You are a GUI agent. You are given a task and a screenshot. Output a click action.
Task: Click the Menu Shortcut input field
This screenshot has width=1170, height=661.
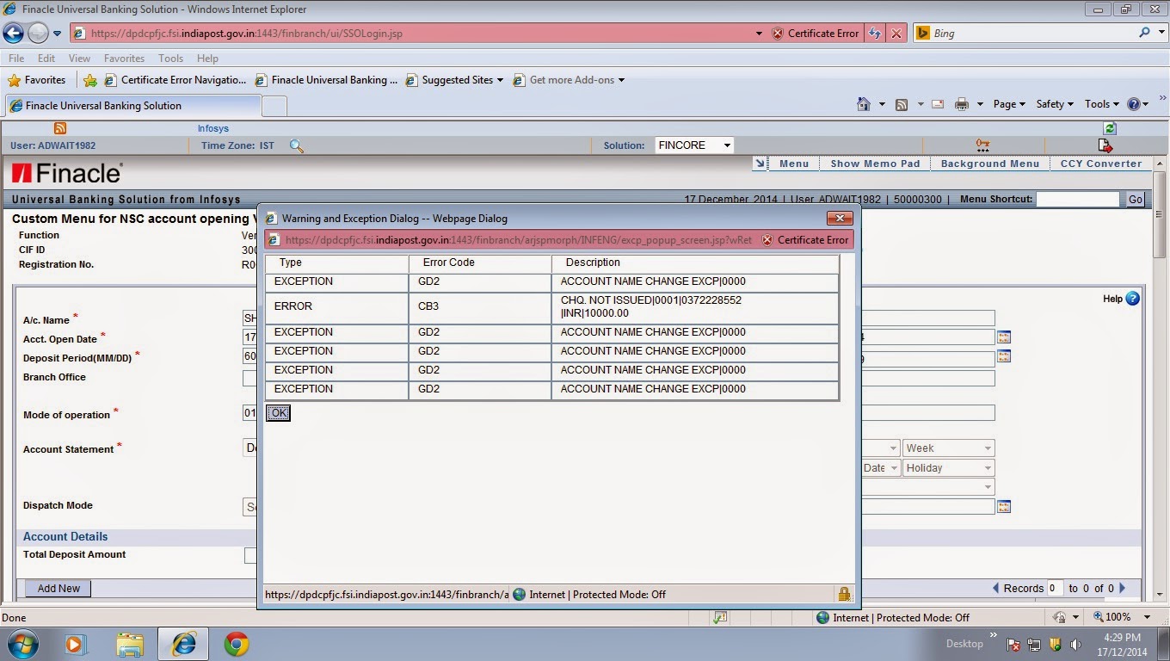(1078, 199)
